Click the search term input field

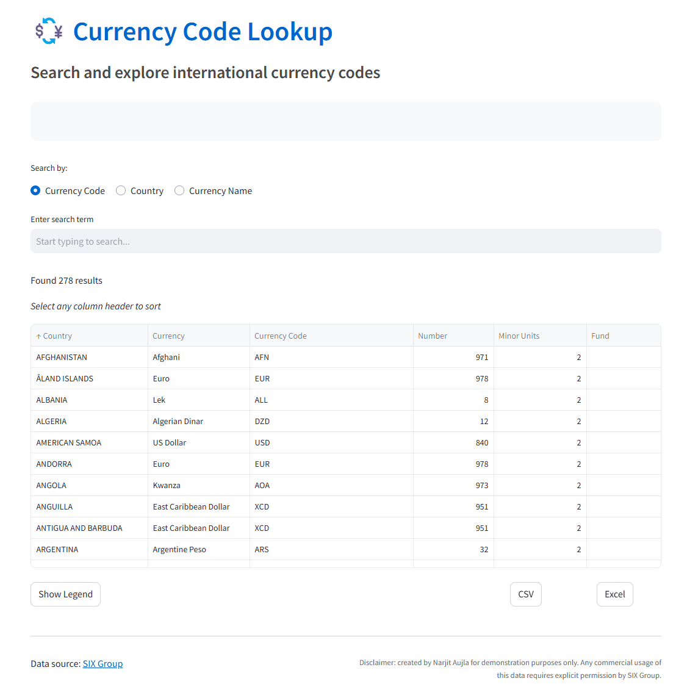click(x=345, y=241)
